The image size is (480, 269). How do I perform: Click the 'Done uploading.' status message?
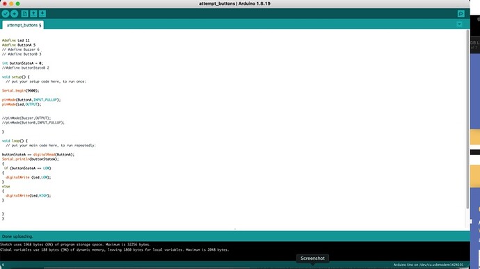coord(17,236)
